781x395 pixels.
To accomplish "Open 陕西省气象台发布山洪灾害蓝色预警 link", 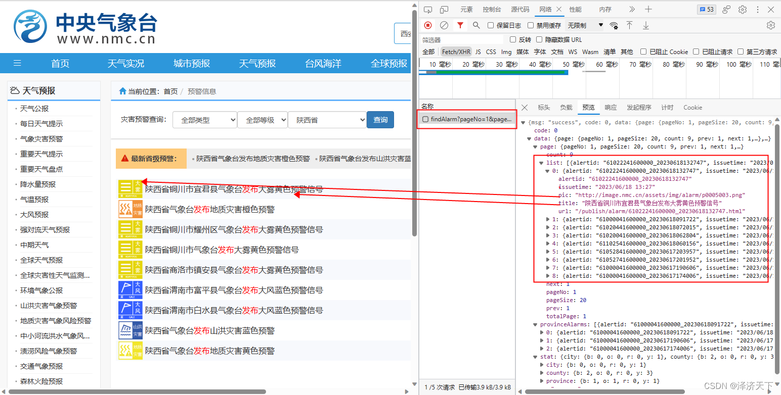I will (x=210, y=330).
